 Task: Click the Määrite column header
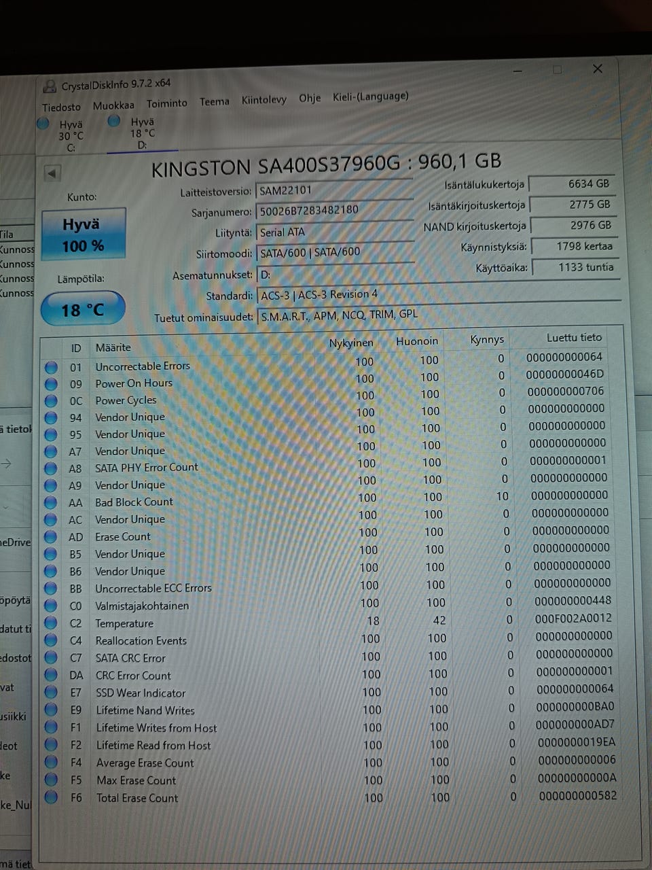(x=113, y=347)
